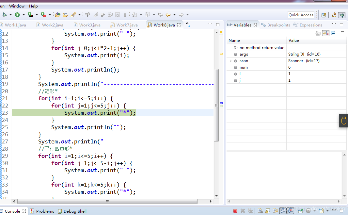Click Collapse All icon in Variables view
The height and width of the screenshot is (215, 348).
(x=333, y=33)
